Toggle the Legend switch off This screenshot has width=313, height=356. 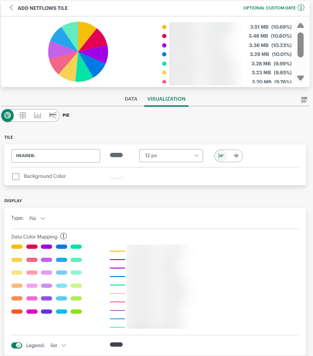click(x=17, y=345)
